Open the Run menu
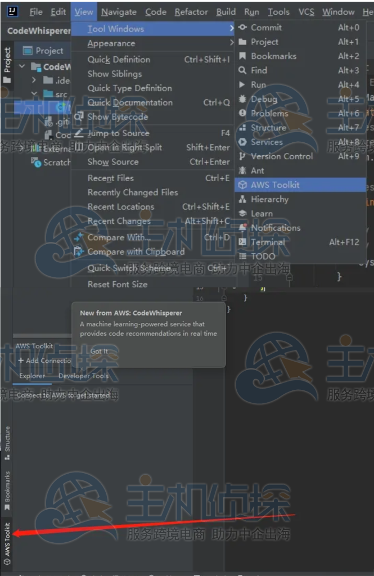The height and width of the screenshot is (576, 374). point(251,12)
